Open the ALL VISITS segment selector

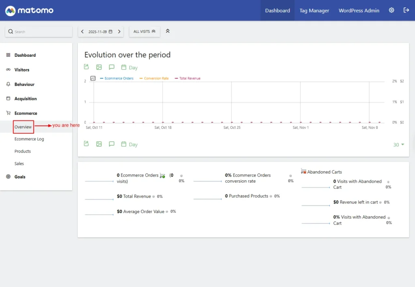(144, 31)
